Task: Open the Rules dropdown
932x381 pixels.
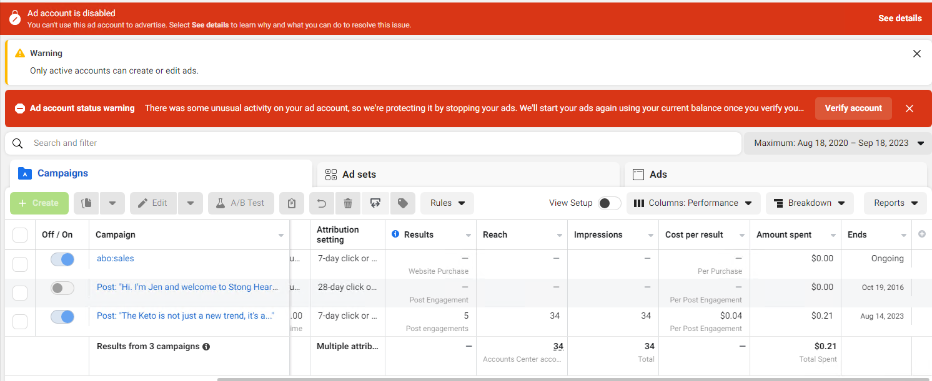Action: (x=447, y=203)
